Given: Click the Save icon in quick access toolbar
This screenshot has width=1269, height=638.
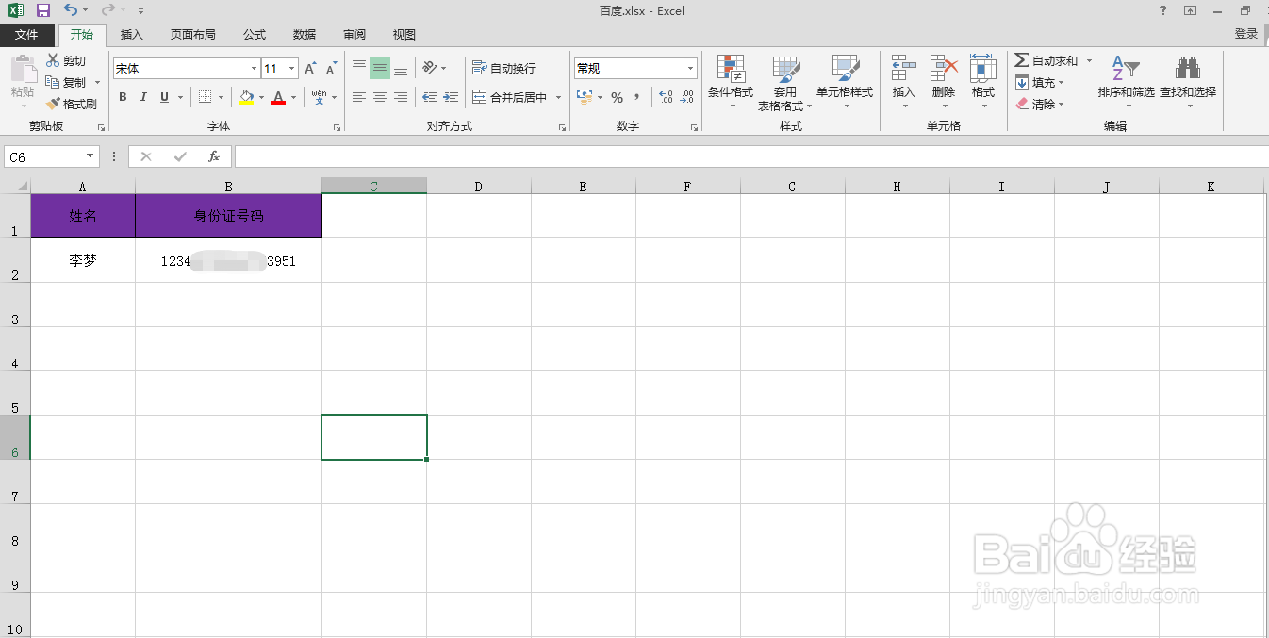Looking at the screenshot, I should point(43,10).
